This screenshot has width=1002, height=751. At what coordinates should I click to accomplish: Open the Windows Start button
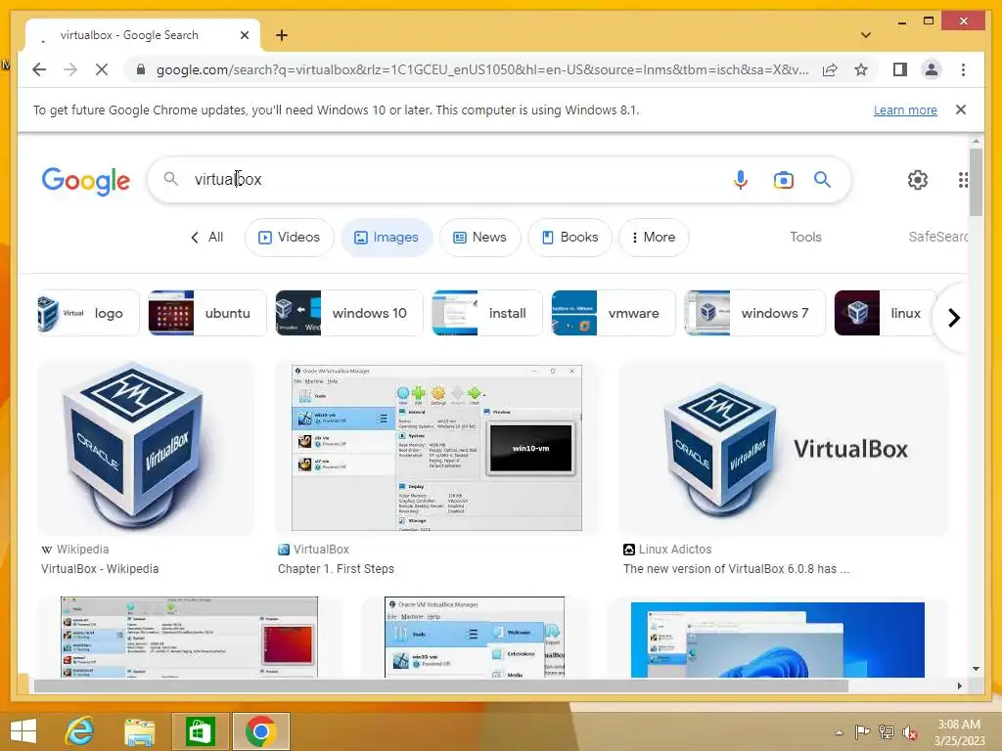pyautogui.click(x=23, y=731)
